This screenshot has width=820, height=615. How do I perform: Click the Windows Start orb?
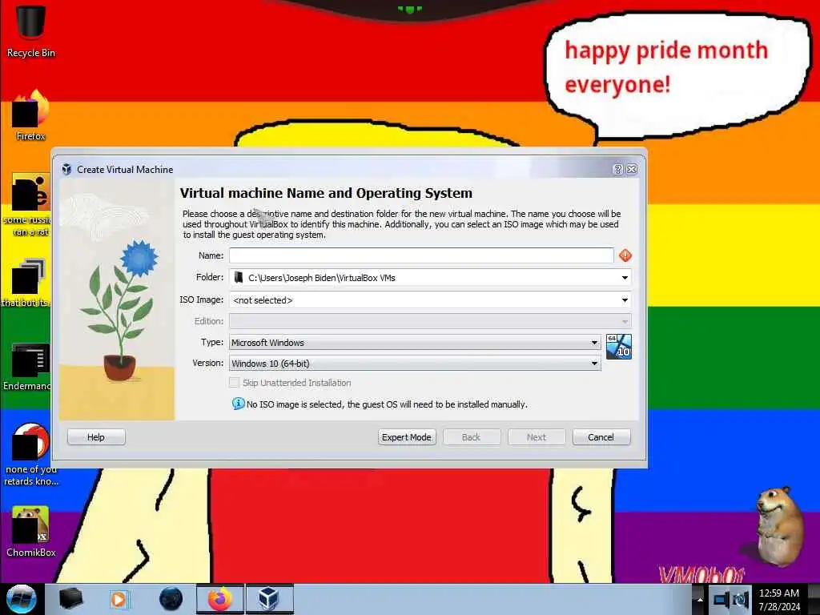pyautogui.click(x=21, y=599)
